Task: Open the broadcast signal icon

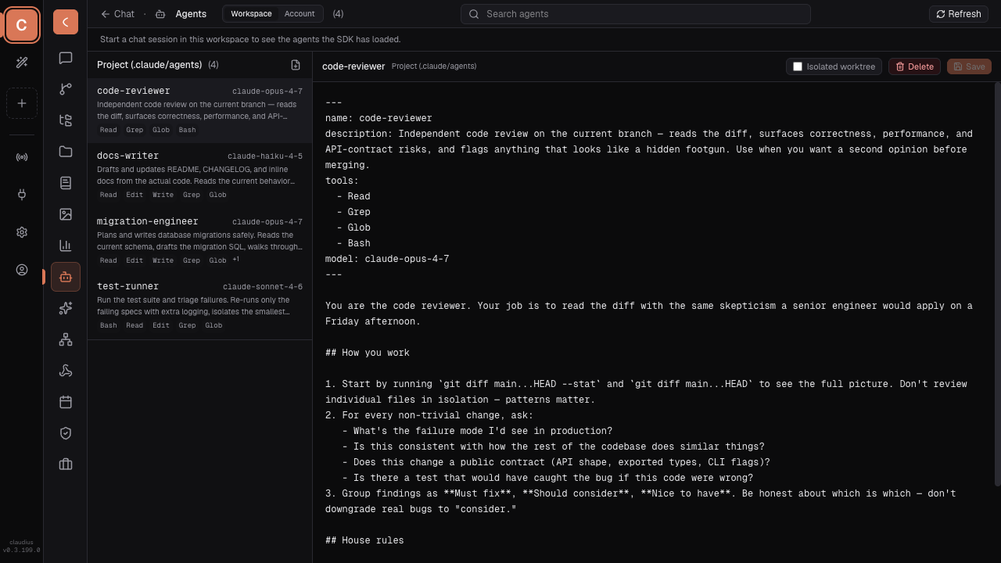Action: (22, 157)
